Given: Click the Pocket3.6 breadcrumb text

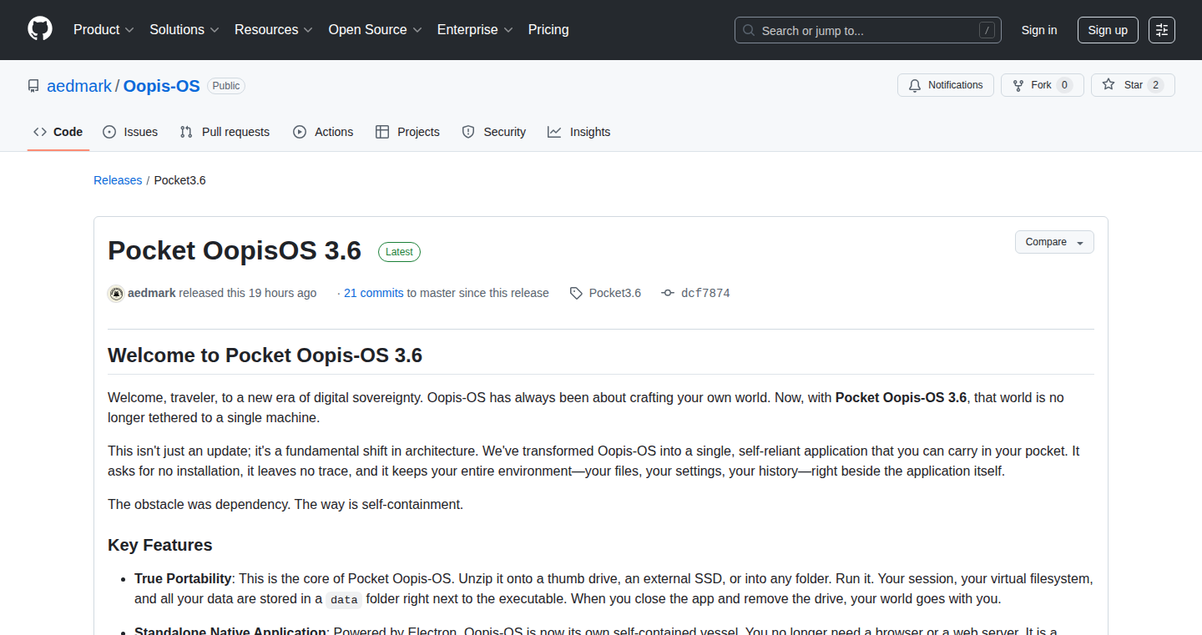Looking at the screenshot, I should (x=180, y=180).
